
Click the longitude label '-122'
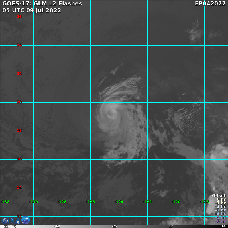coord(147,202)
